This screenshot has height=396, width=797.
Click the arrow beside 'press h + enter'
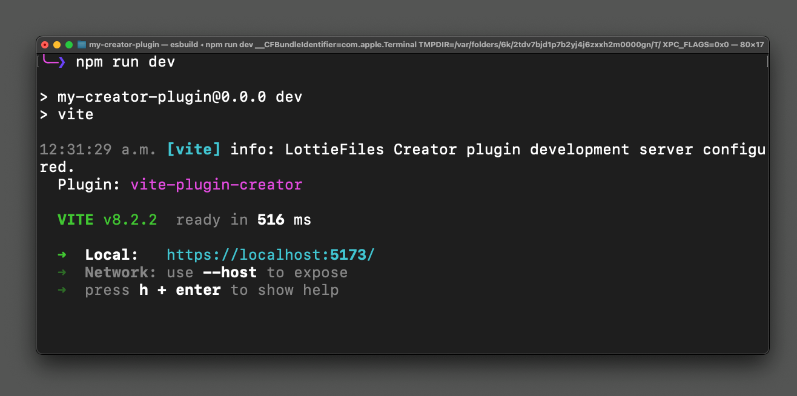tap(62, 290)
